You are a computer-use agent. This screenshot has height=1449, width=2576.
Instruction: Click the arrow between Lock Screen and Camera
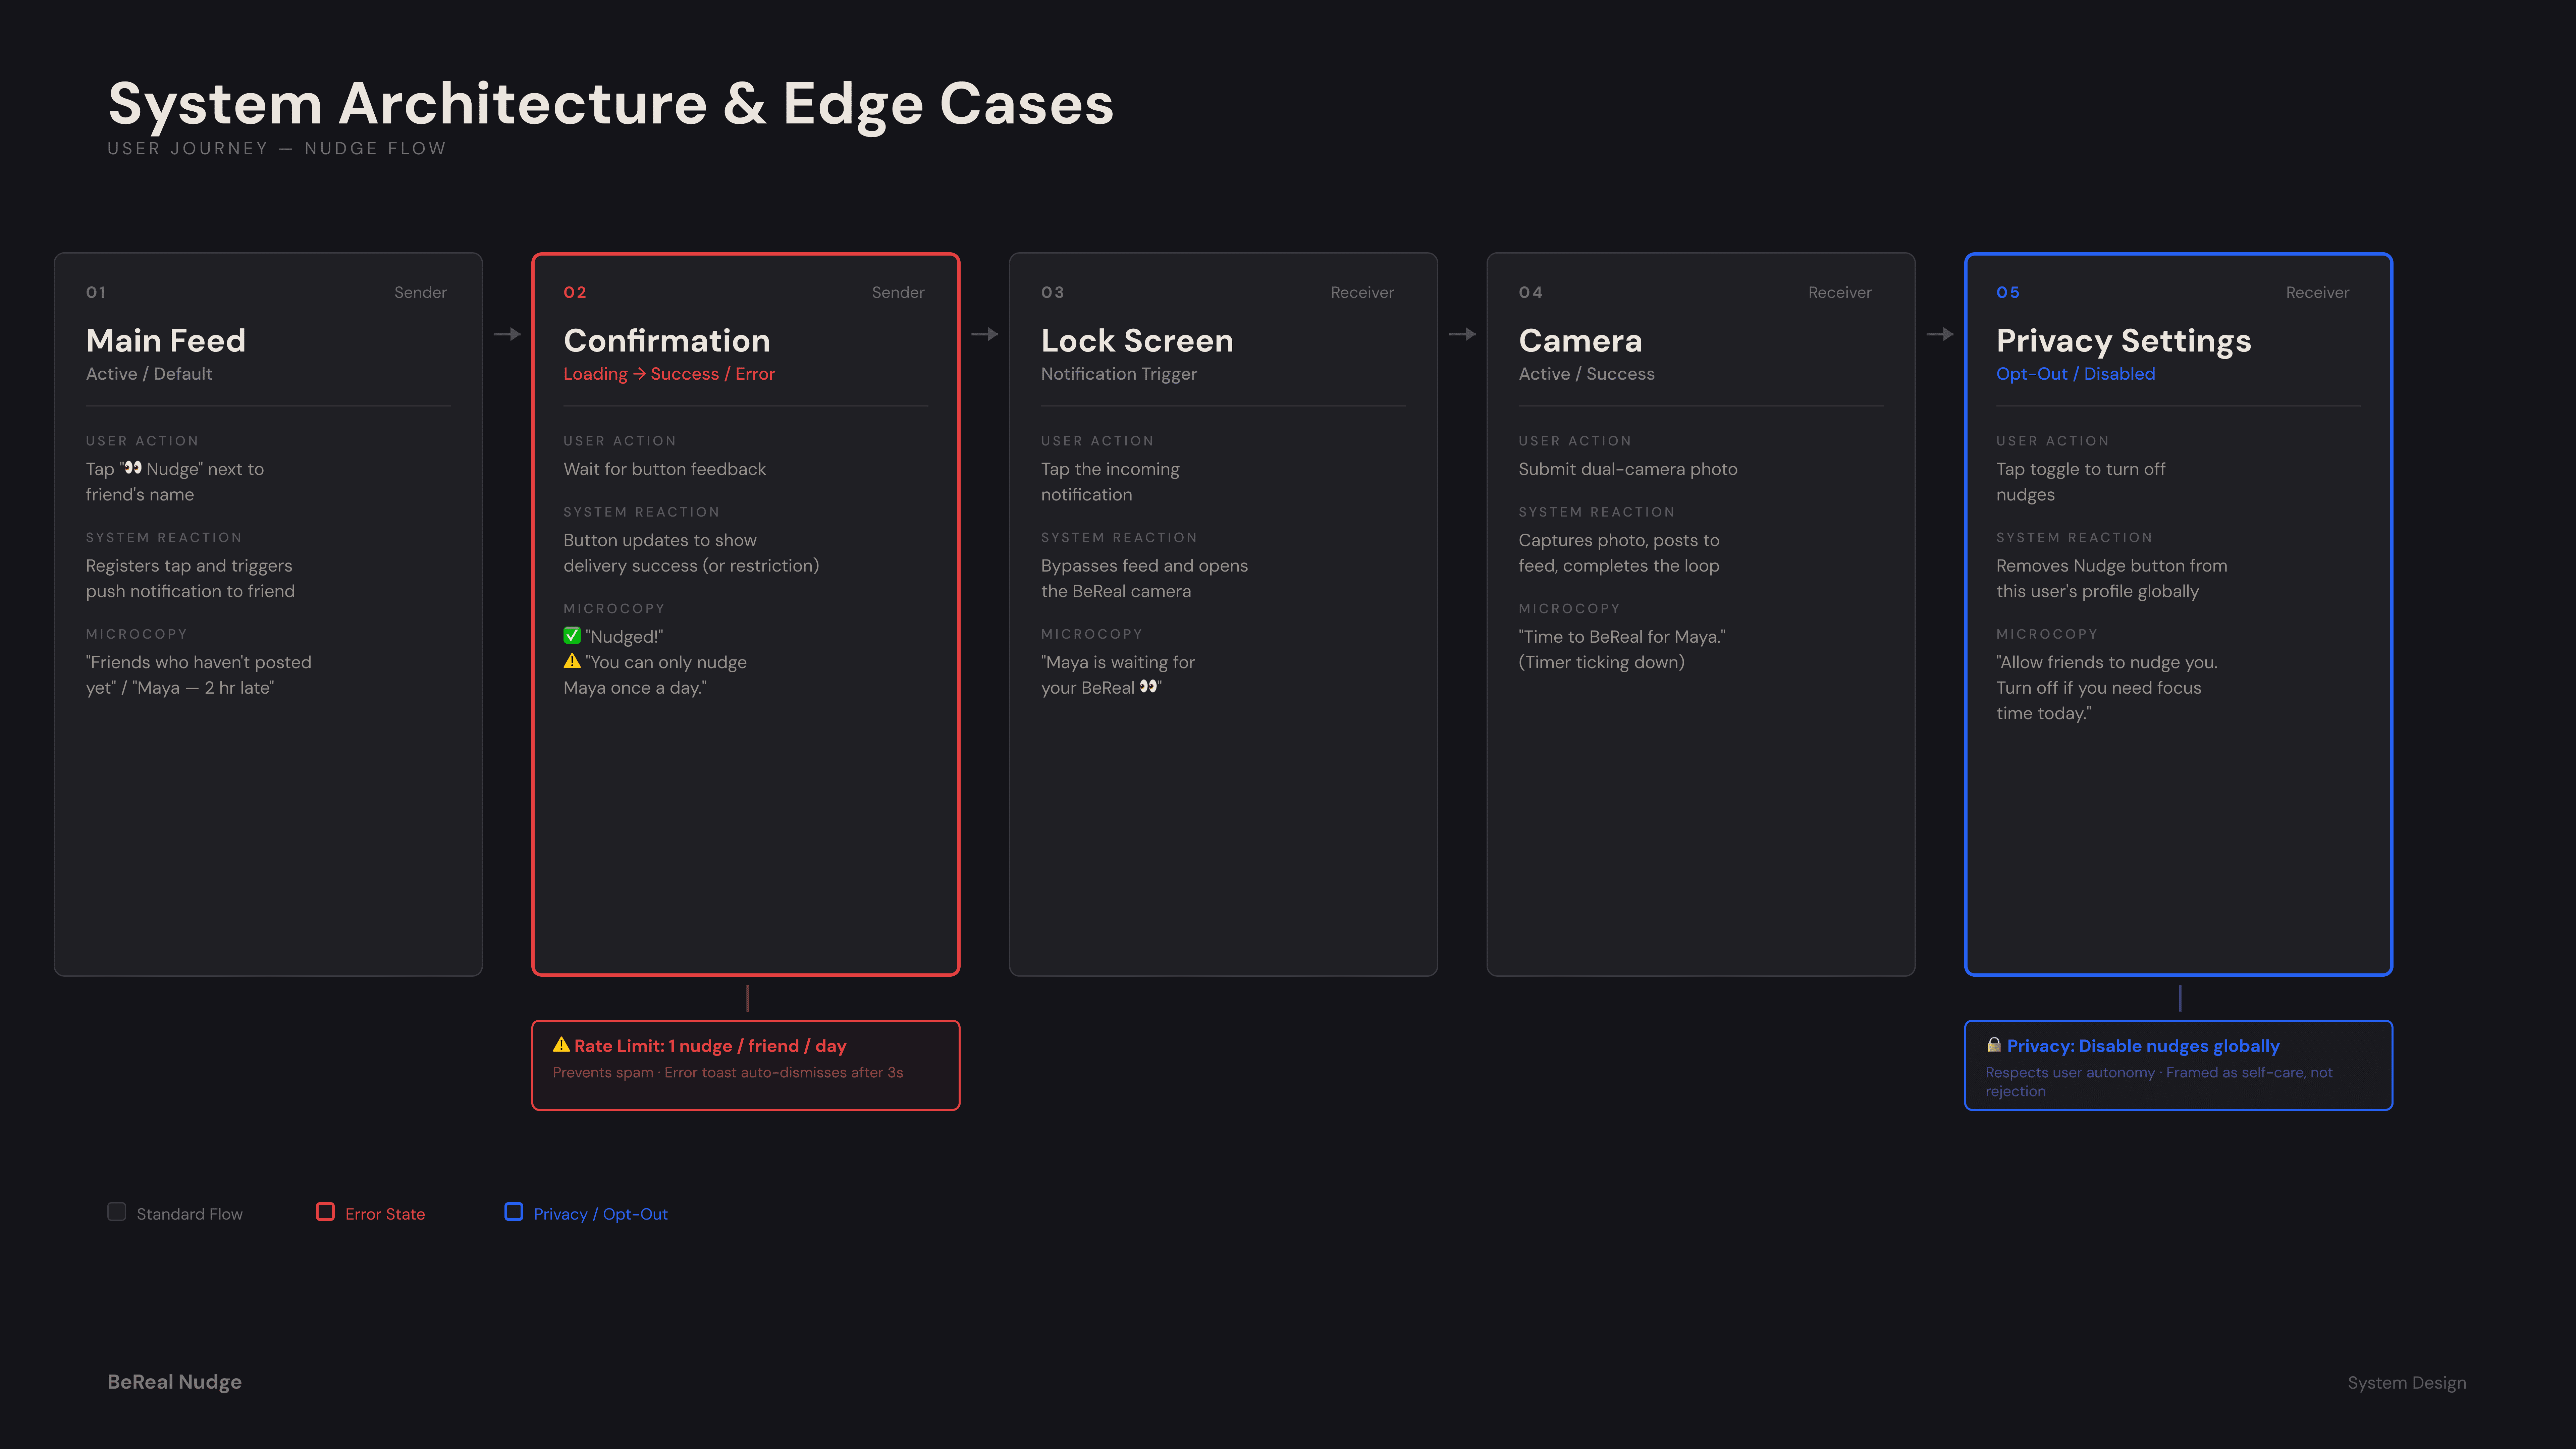point(1462,334)
